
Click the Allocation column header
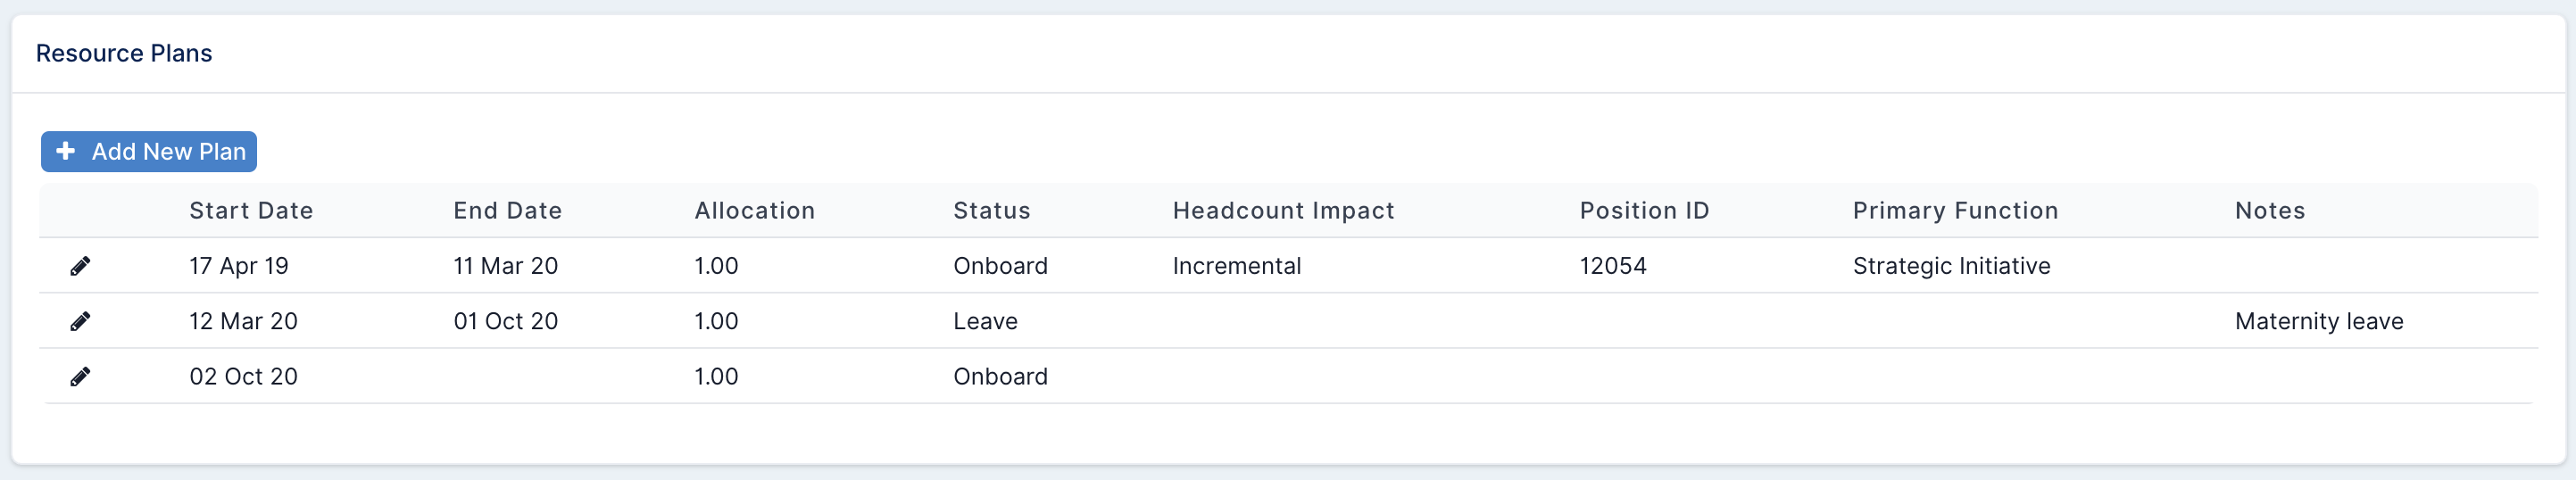pos(755,211)
